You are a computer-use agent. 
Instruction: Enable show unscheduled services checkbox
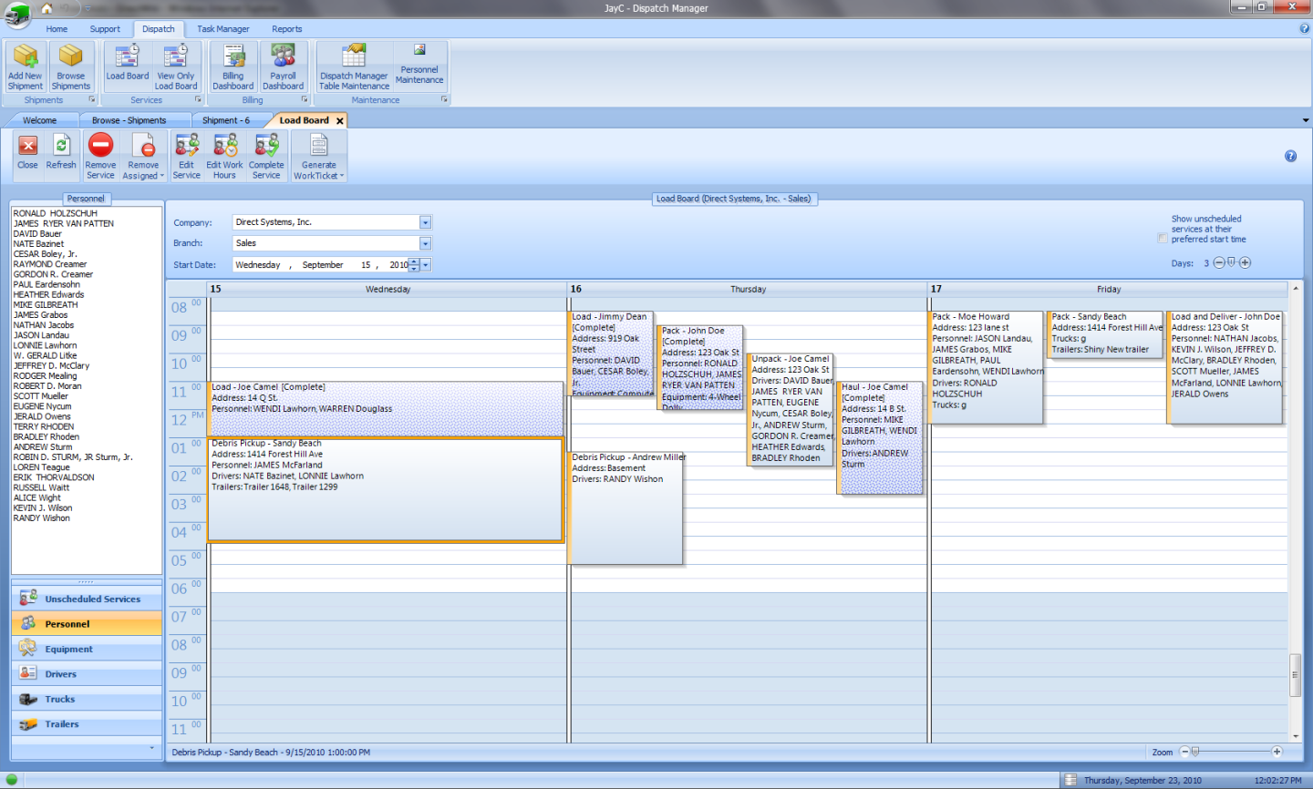[1163, 239]
